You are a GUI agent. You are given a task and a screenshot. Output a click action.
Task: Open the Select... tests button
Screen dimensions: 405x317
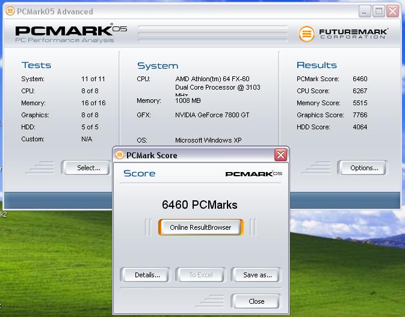(86, 168)
